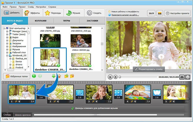193x122 pixels.
Task: Open the Слайд menu
Action: [x=31, y=7]
